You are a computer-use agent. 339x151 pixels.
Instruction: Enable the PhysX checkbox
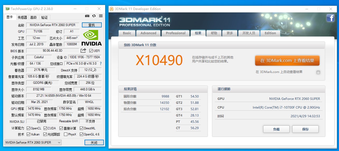66,134
